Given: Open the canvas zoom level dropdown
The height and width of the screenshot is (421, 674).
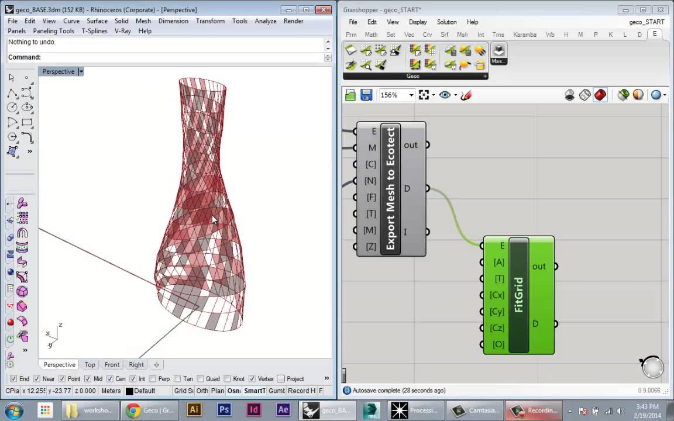Looking at the screenshot, I should click(x=411, y=95).
